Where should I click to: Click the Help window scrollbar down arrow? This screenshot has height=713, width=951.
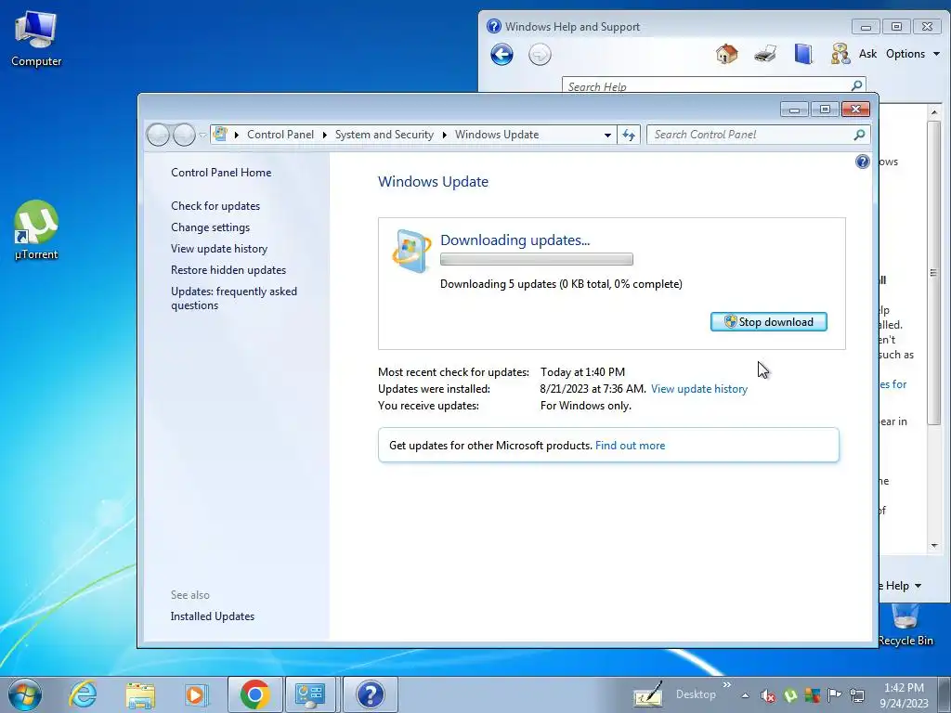934,546
